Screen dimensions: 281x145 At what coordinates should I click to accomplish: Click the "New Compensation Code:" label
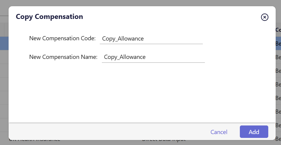point(62,38)
